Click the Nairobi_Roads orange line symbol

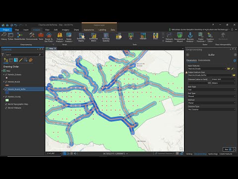pyautogui.click(x=7, y=85)
